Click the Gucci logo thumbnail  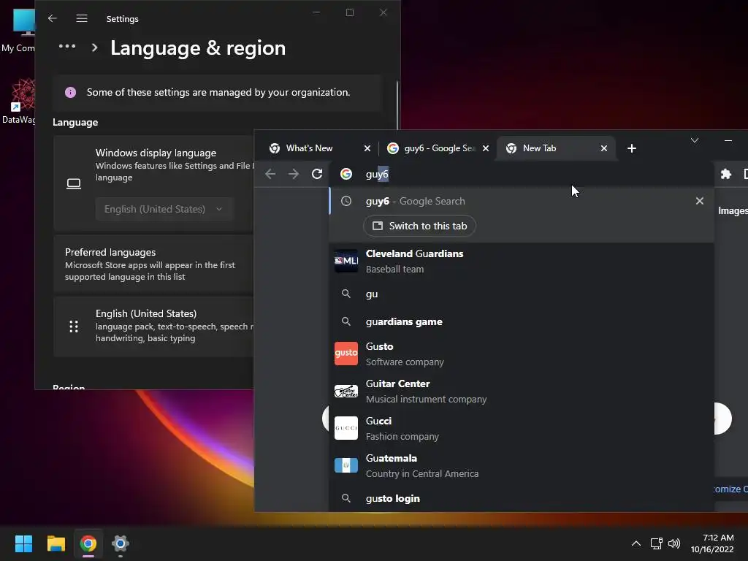click(346, 428)
